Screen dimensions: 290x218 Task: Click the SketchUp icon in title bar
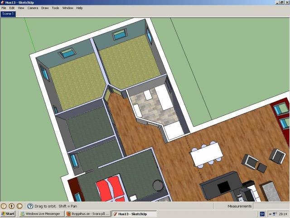3,2
